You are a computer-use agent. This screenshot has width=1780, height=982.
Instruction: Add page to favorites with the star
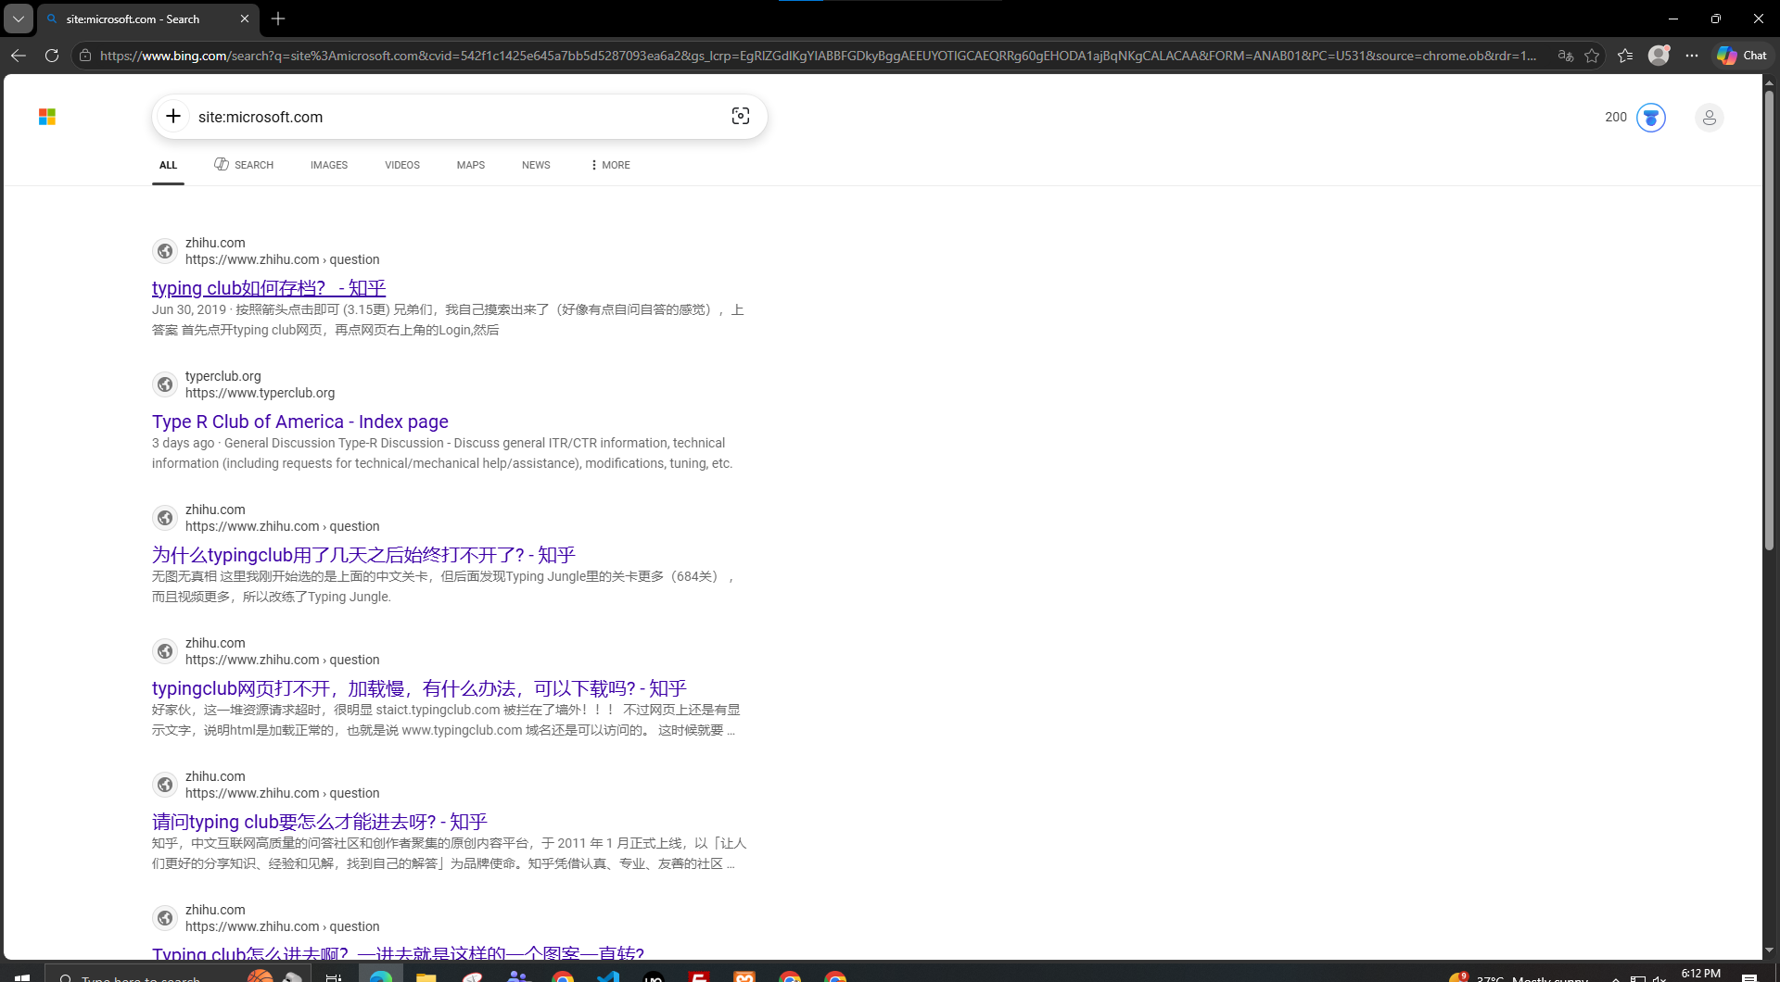click(x=1592, y=56)
